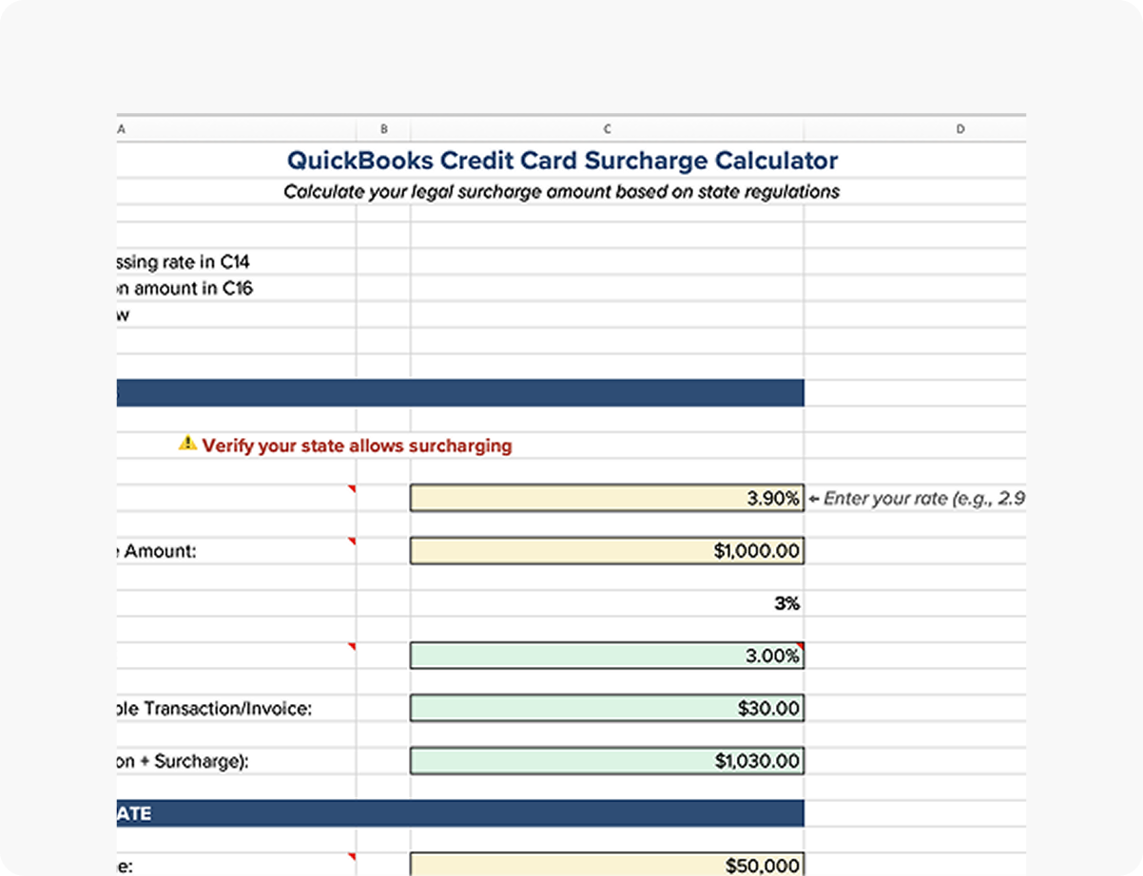This screenshot has width=1143, height=876.
Task: Click the note marker left of the 3.00% row
Action: pos(353,647)
